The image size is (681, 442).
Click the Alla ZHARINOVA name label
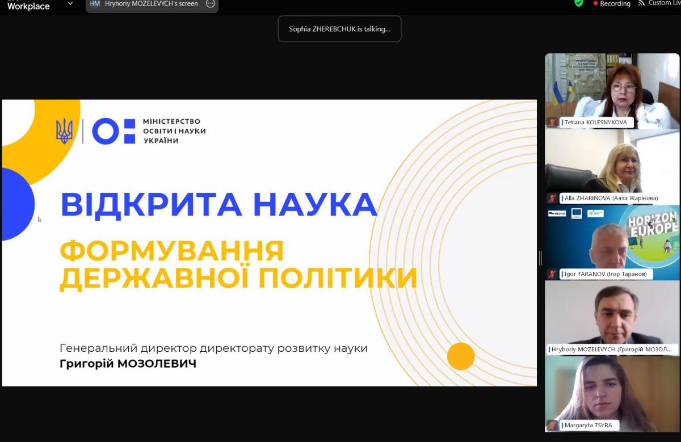click(x=611, y=198)
